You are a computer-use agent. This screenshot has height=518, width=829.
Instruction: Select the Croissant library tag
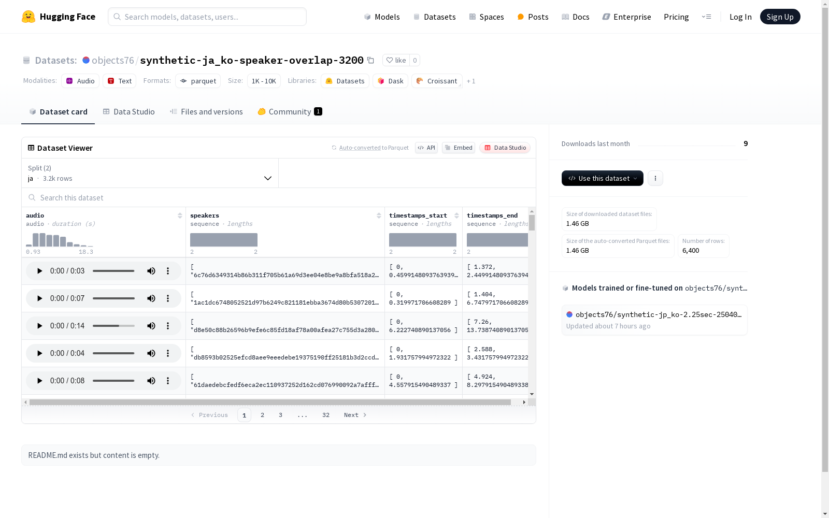coord(437,81)
